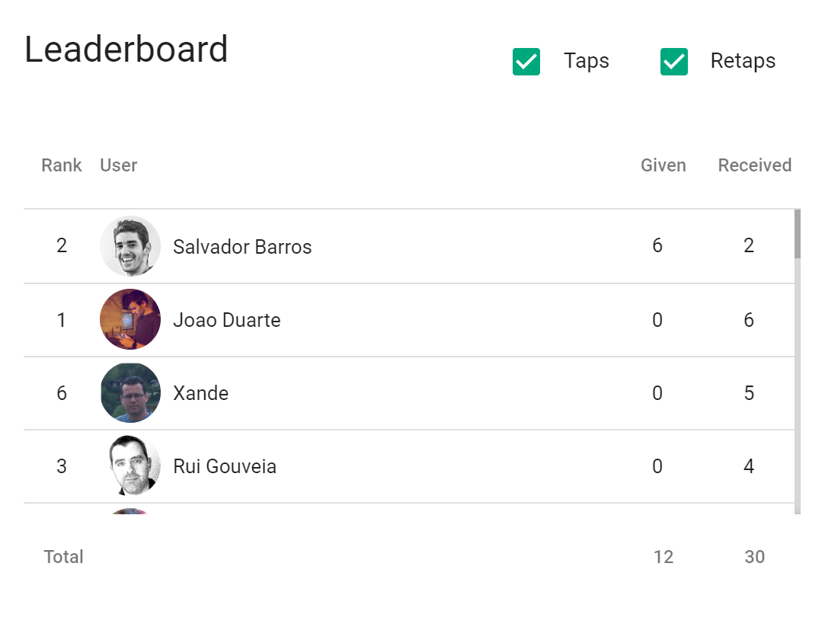This screenshot has width=825, height=624.
Task: Uncheck the Retaps checkbox
Action: tap(674, 62)
